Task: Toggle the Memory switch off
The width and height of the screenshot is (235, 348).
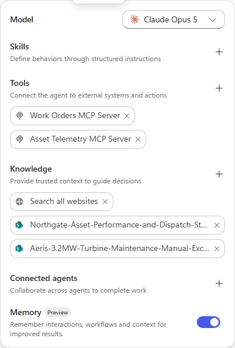Action: [209, 322]
